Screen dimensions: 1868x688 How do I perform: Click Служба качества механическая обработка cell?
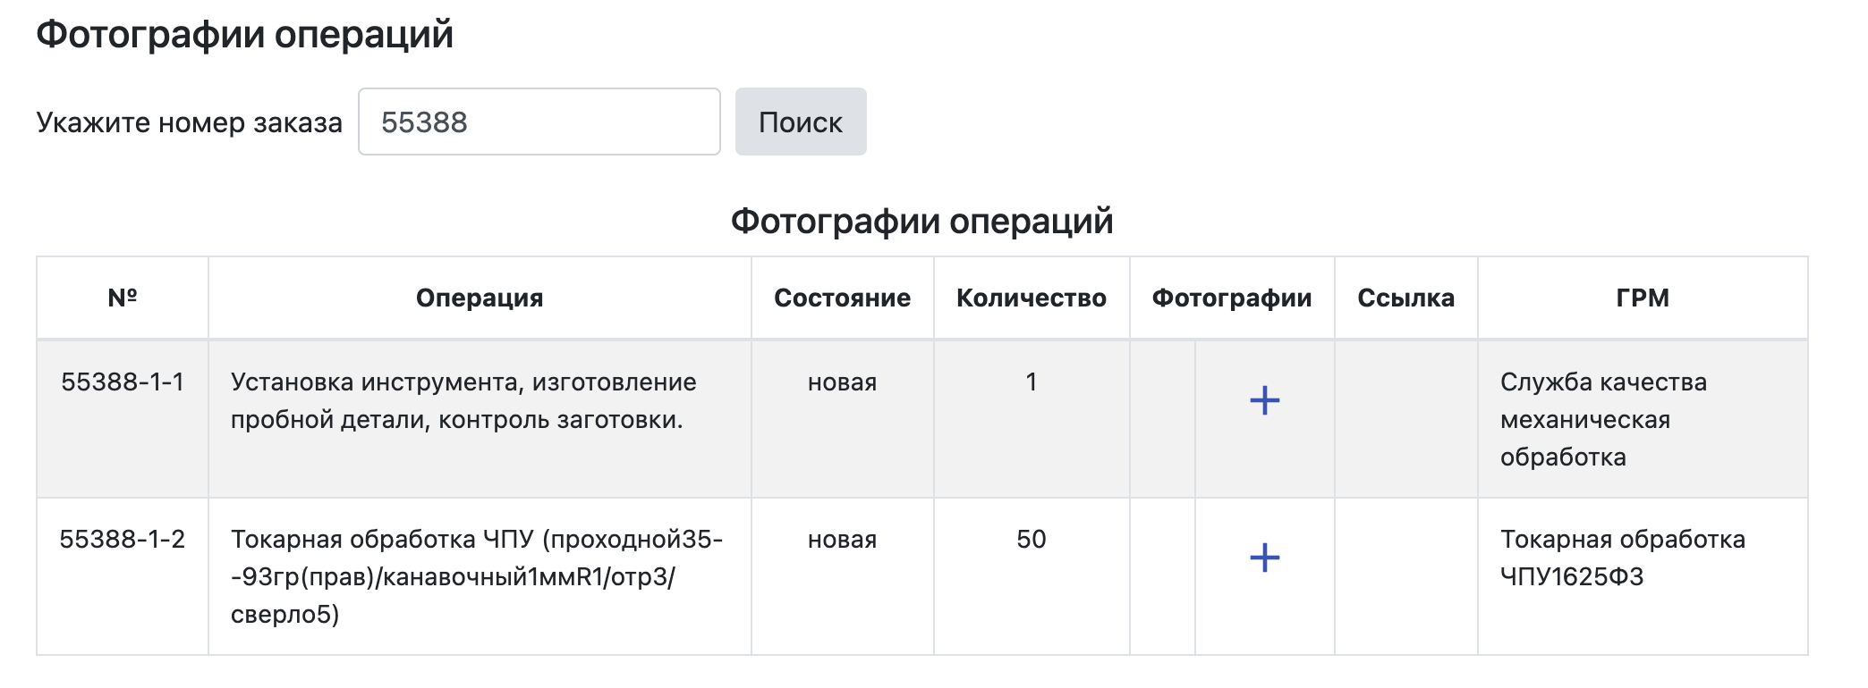(x=1603, y=419)
